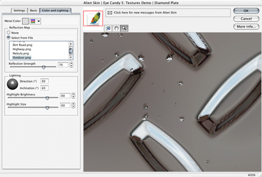Viewport: 262px width, 177px height.
Task: Click the Highlight Brightness slider handle
Action: (47, 98)
